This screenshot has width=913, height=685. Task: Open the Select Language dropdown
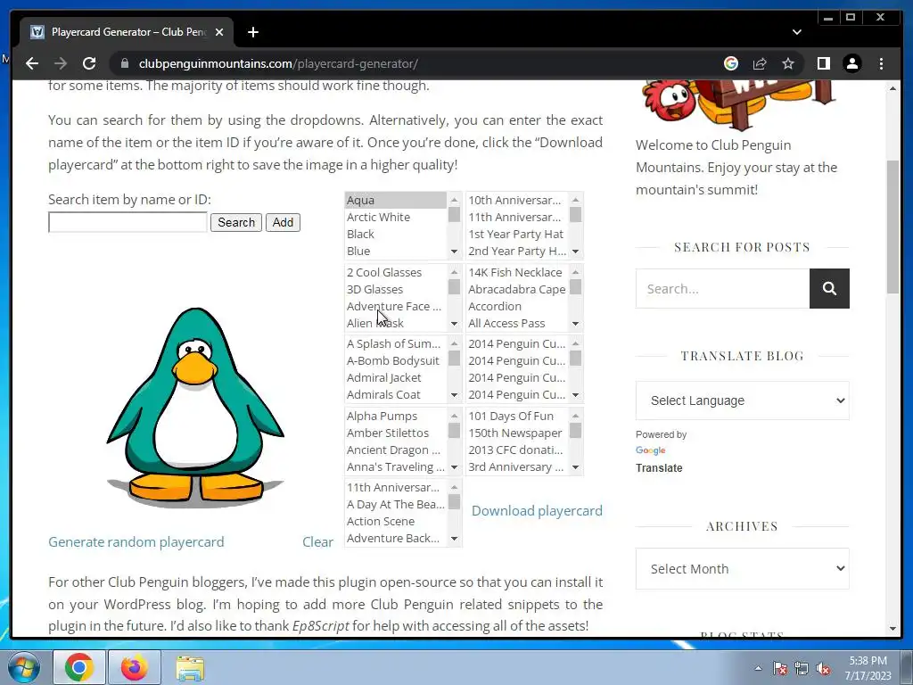743,400
